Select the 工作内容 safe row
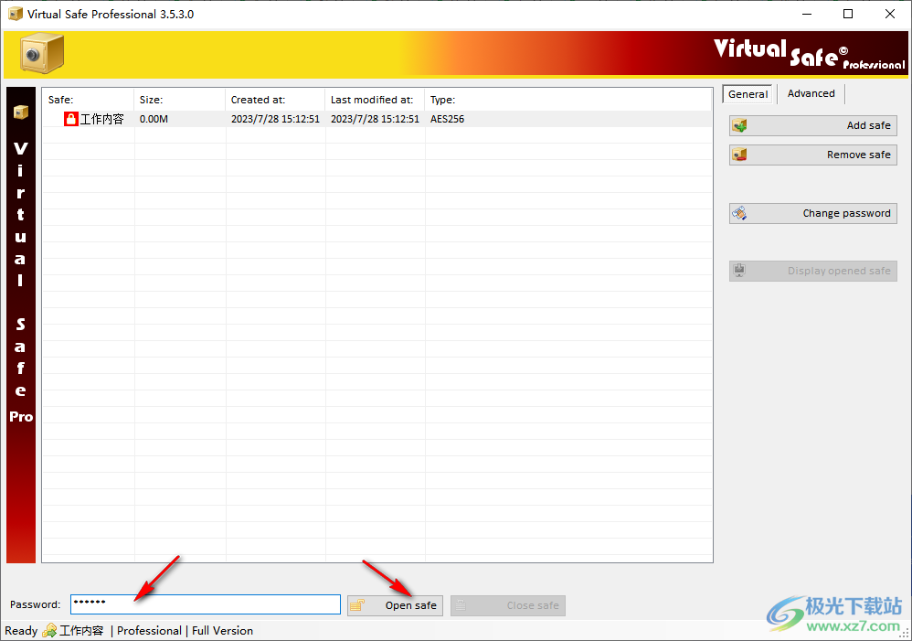This screenshot has width=912, height=641. coord(376,120)
